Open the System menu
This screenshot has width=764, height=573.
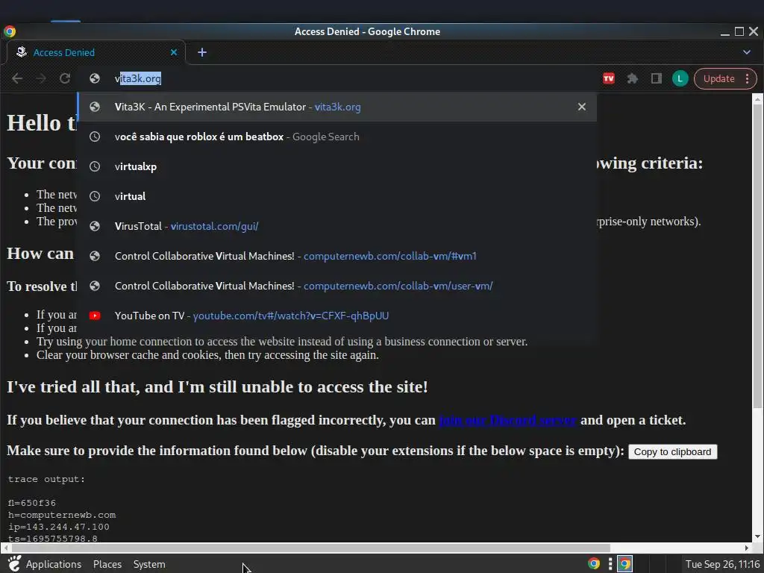coord(149,564)
